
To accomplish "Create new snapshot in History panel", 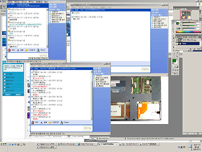I will pyautogui.click(x=194, y=49).
